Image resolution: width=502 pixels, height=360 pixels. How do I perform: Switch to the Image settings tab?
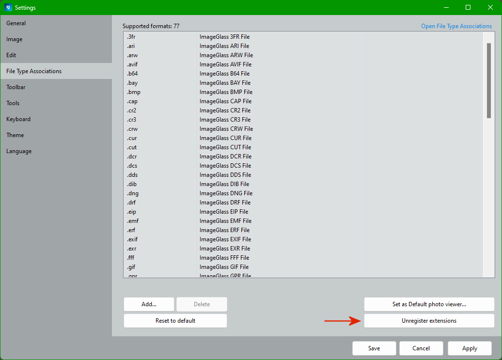56,39
